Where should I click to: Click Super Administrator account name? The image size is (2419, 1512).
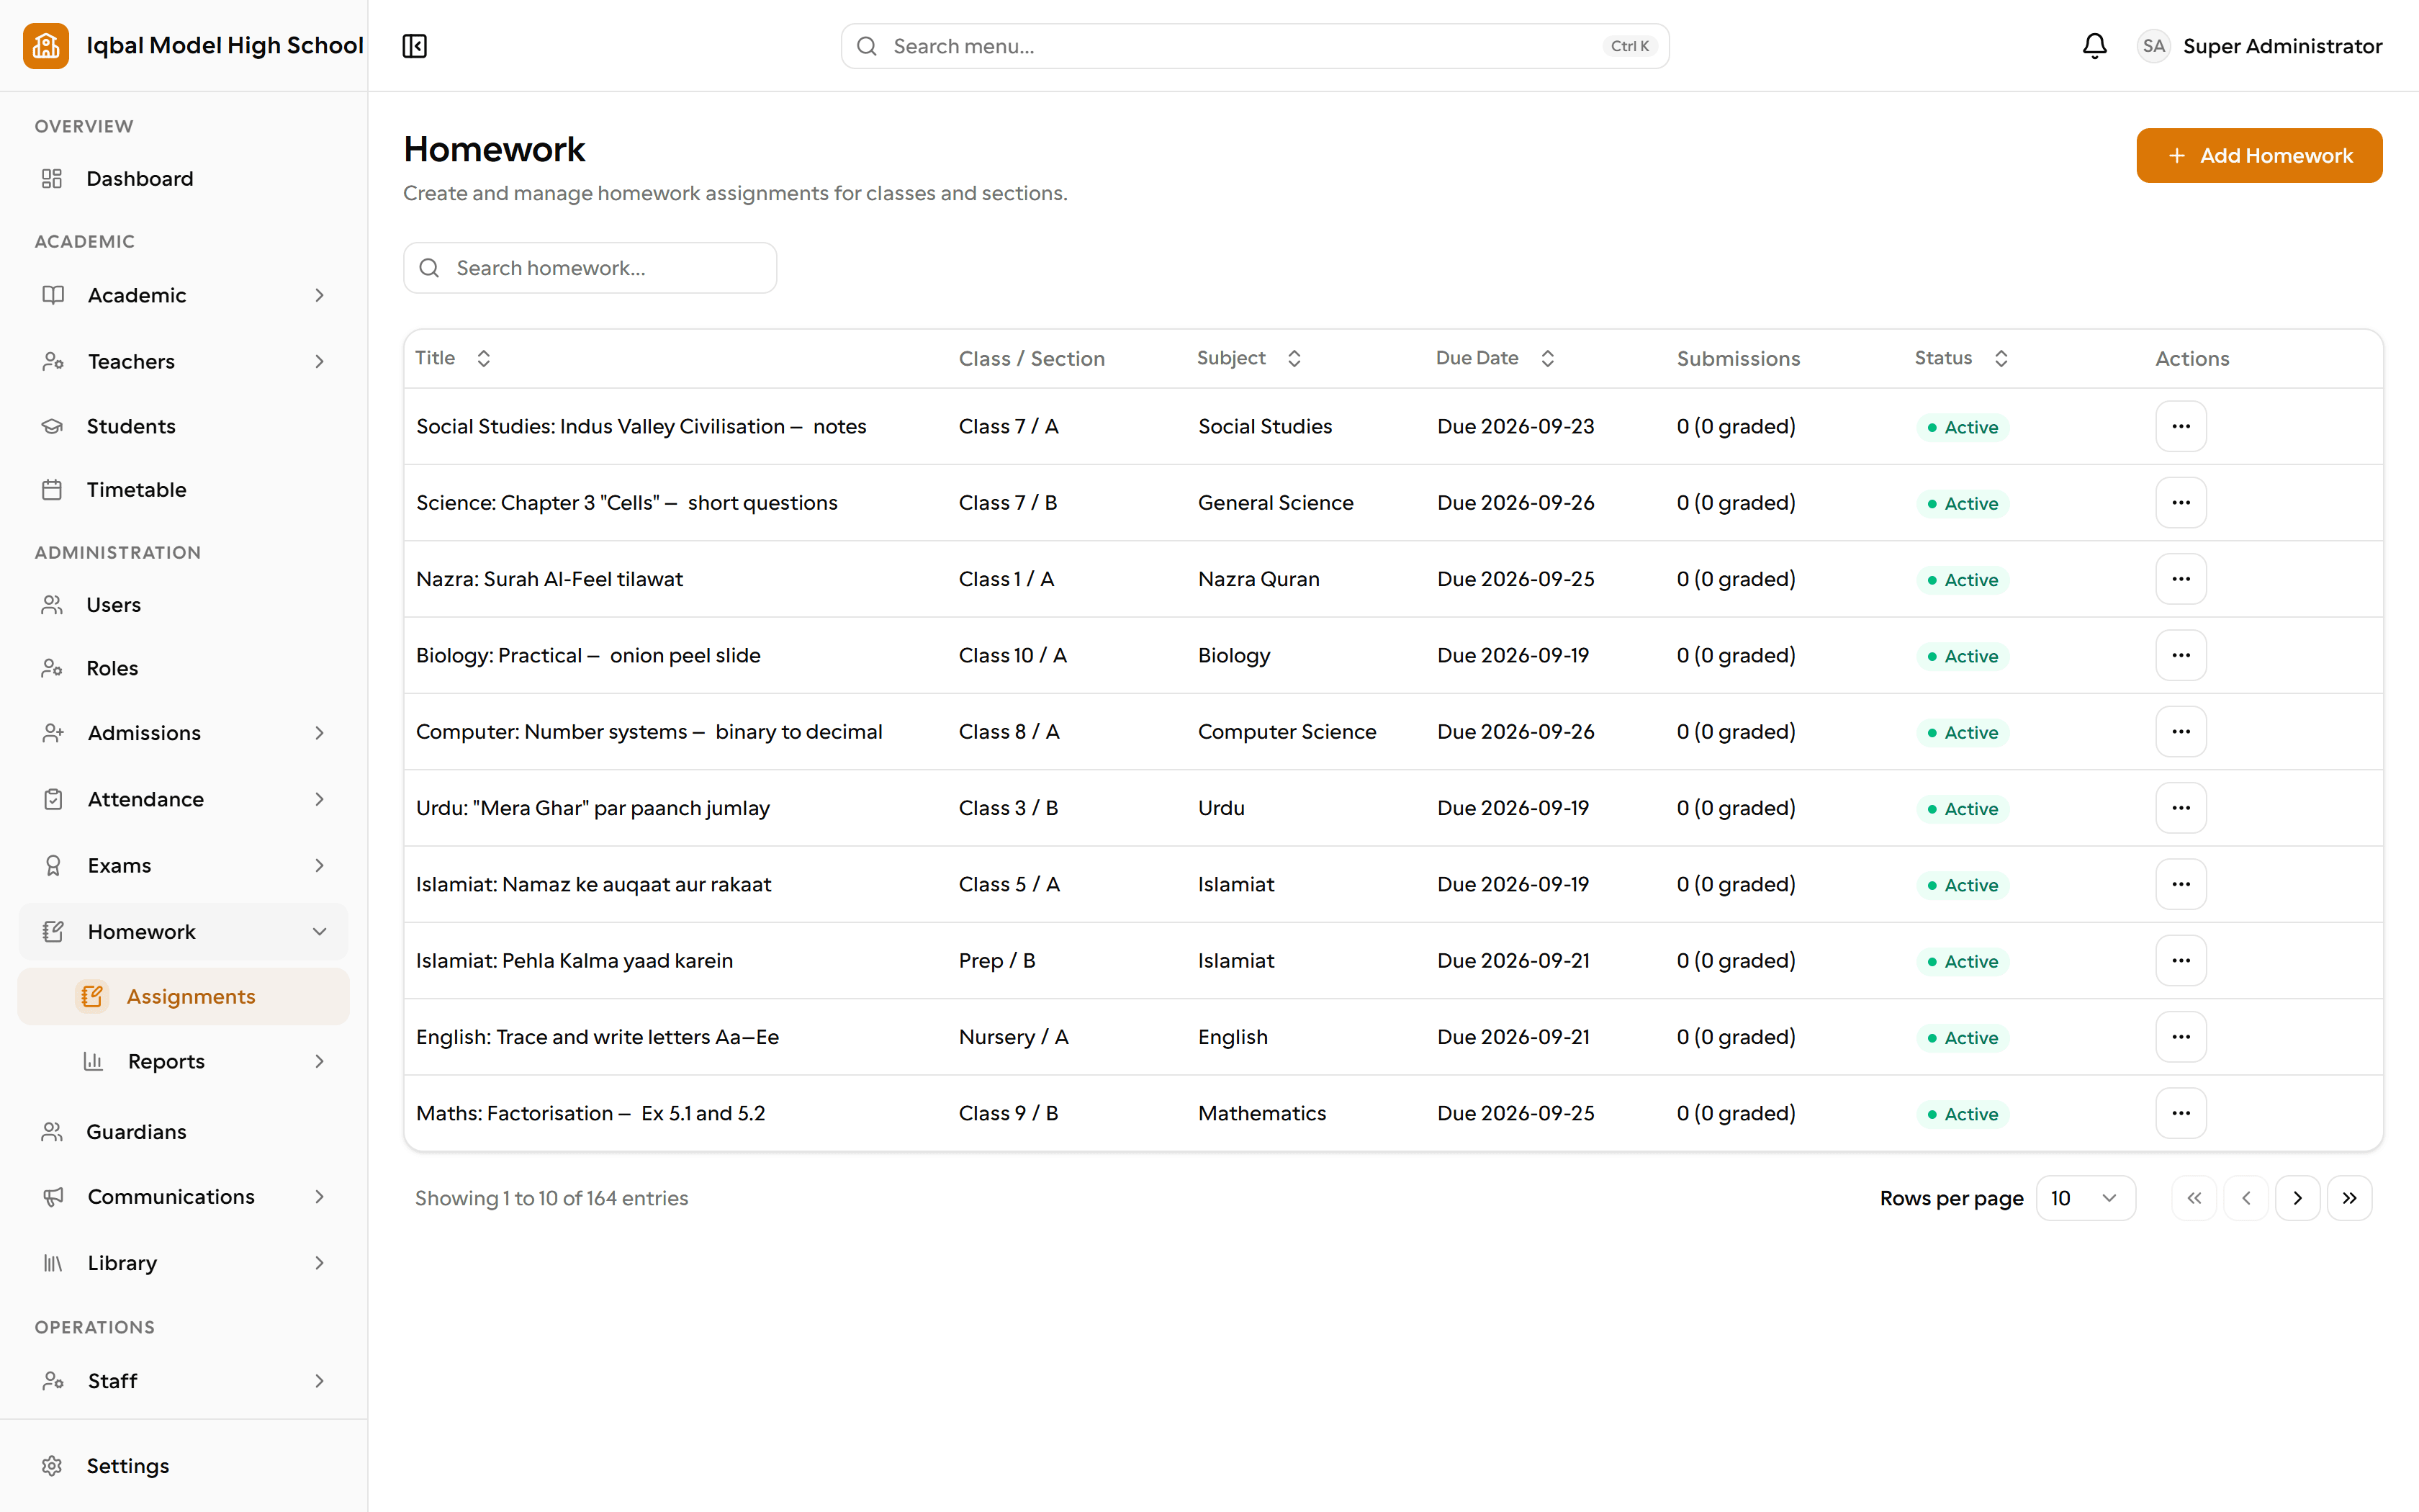(2282, 46)
